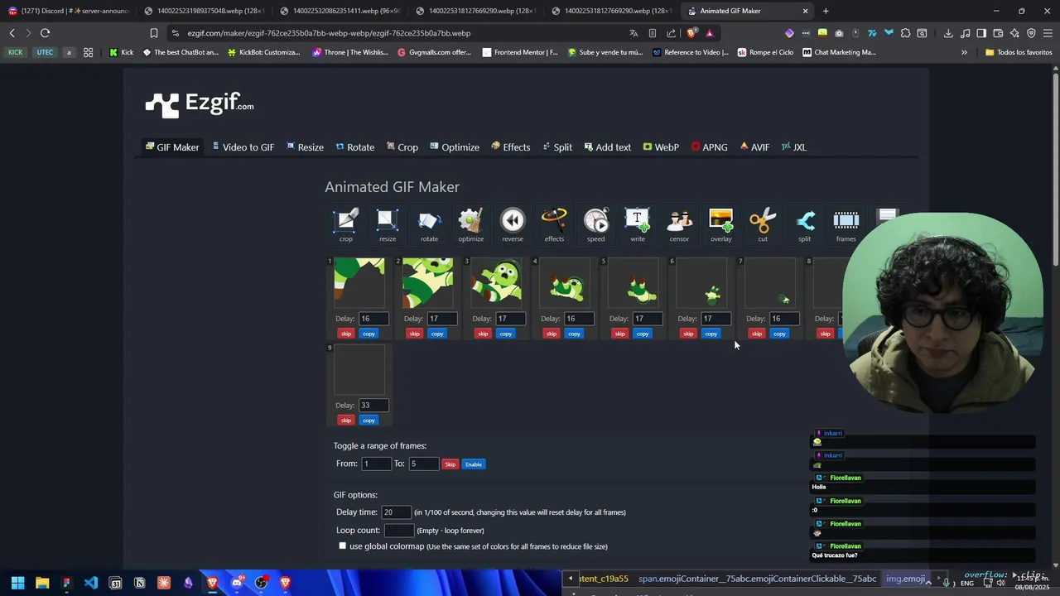Select frame 4 thumbnail
1060x596 pixels.
tap(565, 283)
